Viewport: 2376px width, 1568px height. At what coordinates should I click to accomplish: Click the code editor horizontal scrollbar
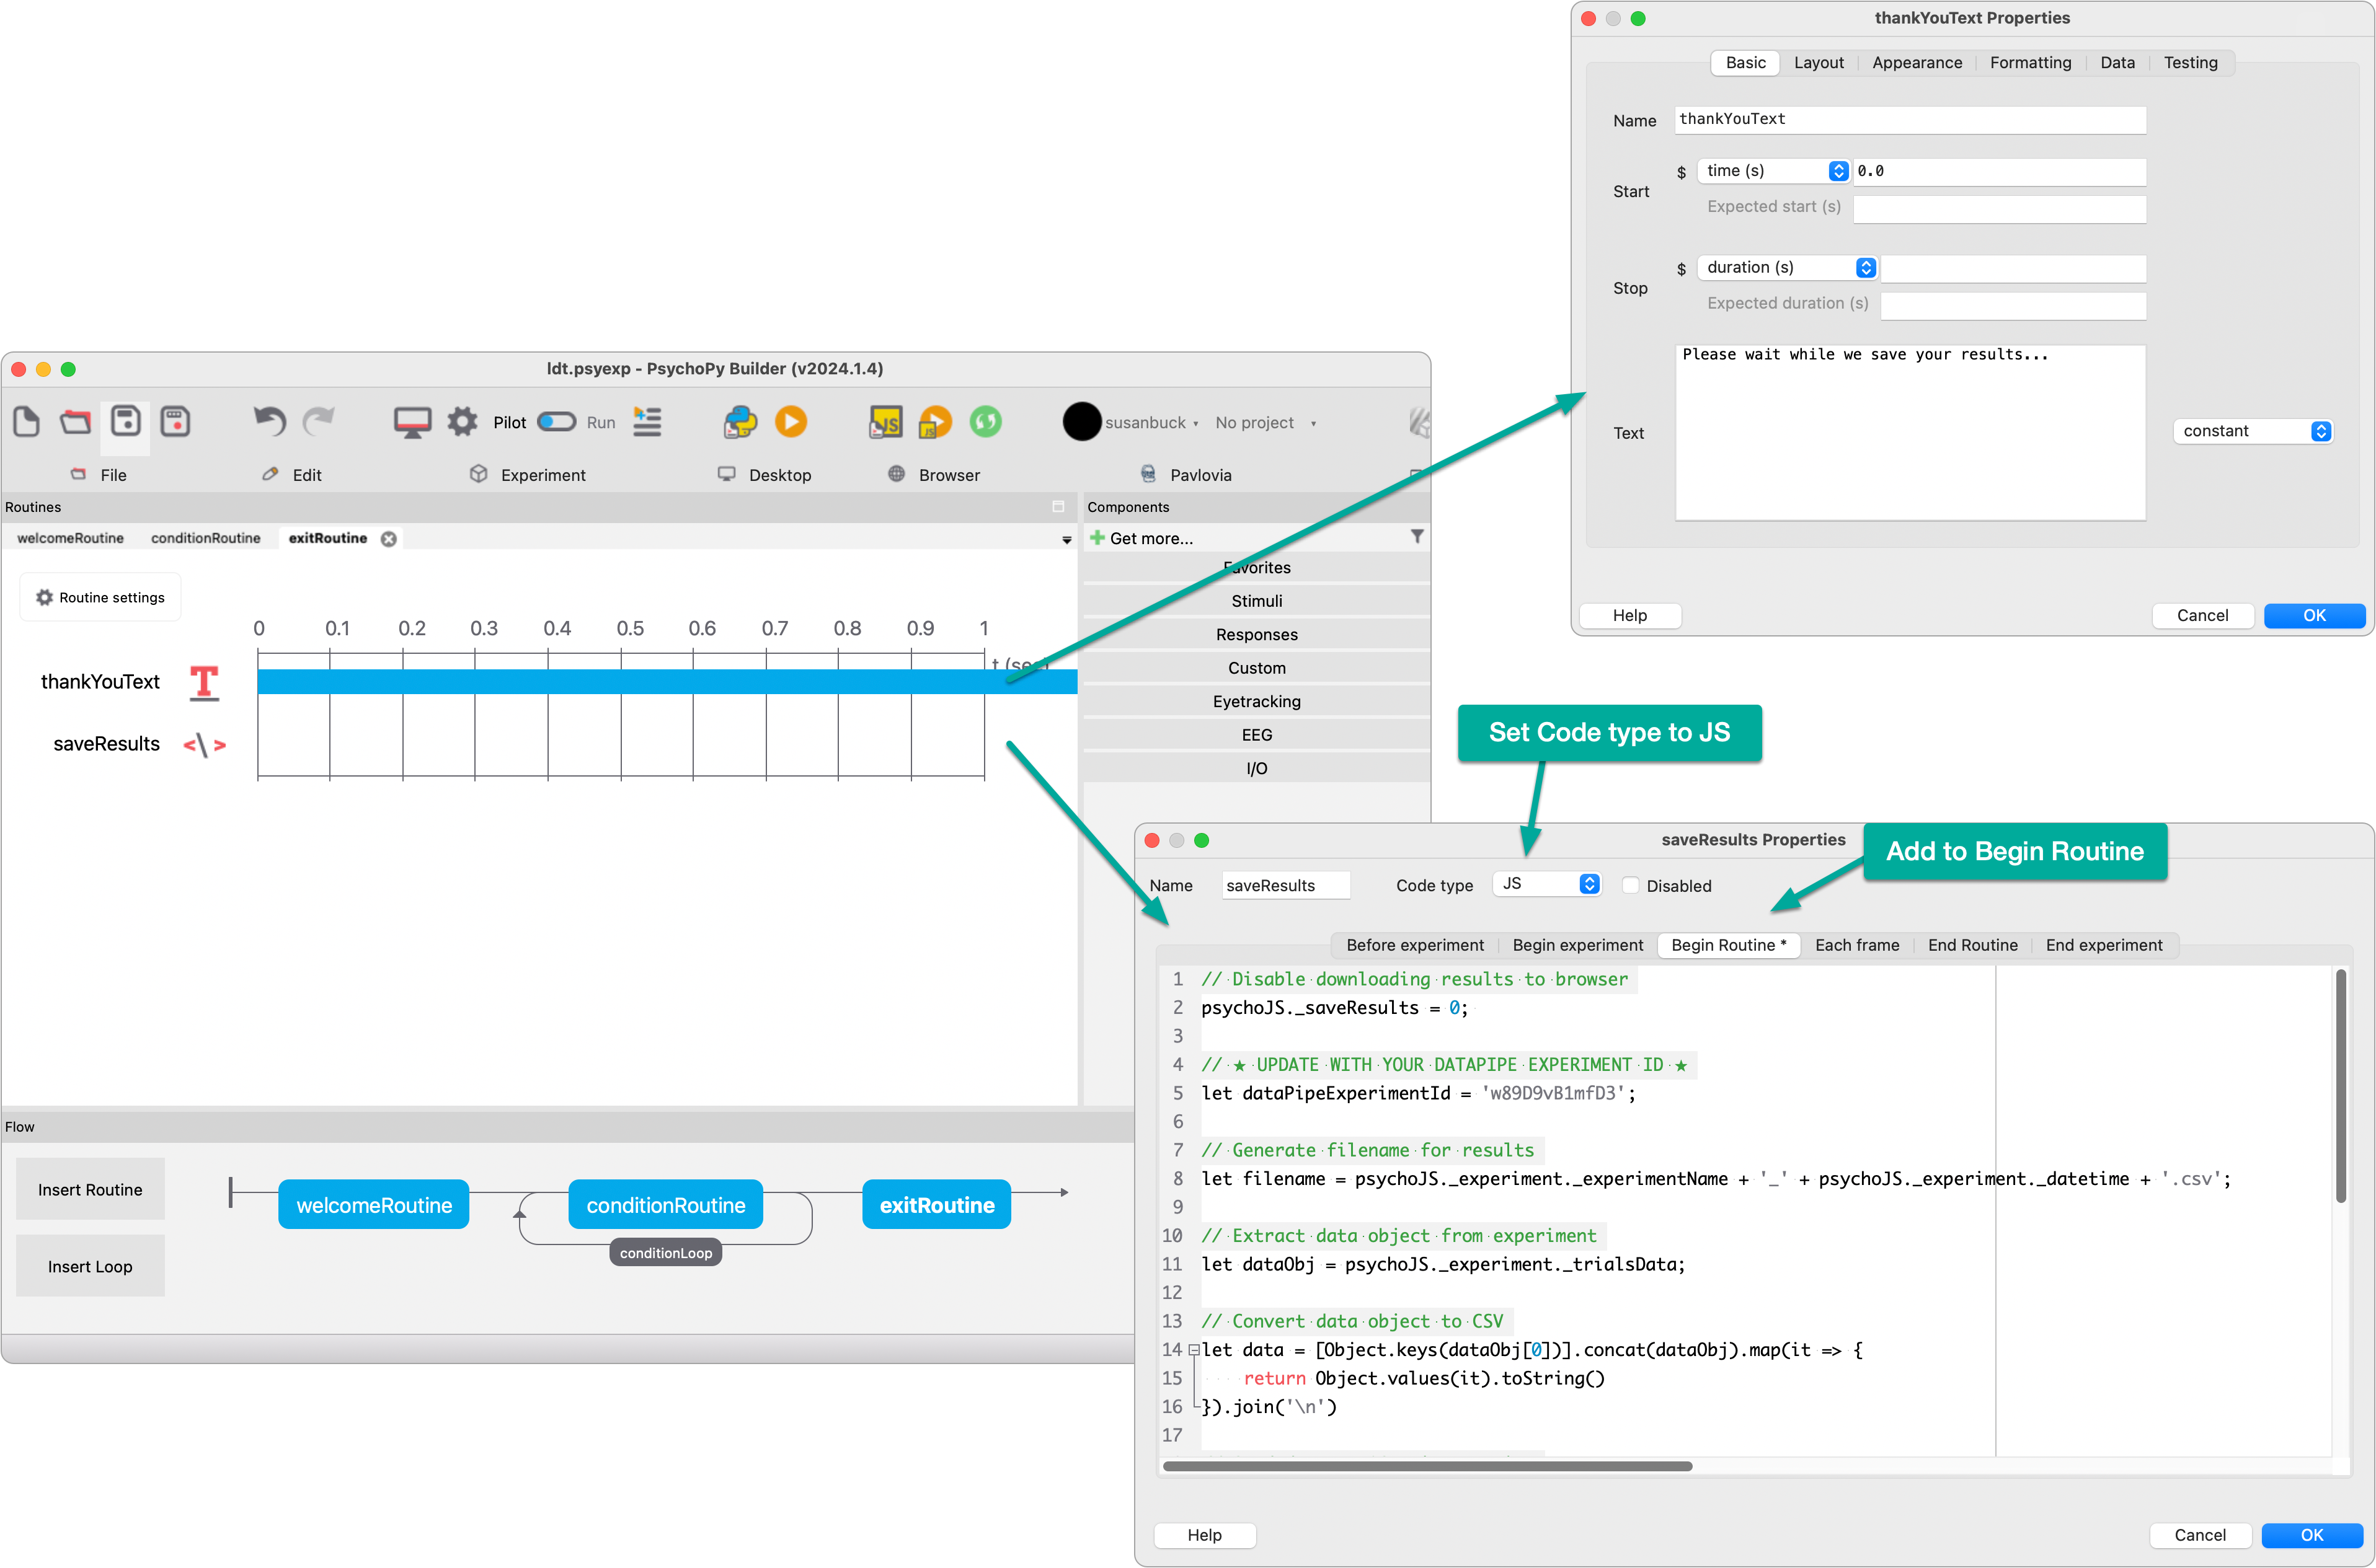[x=1427, y=1467]
